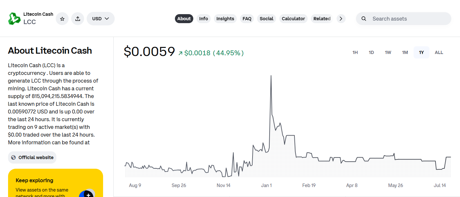This screenshot has height=197, width=460.
Task: Show ALL time price history
Action: 439,52
